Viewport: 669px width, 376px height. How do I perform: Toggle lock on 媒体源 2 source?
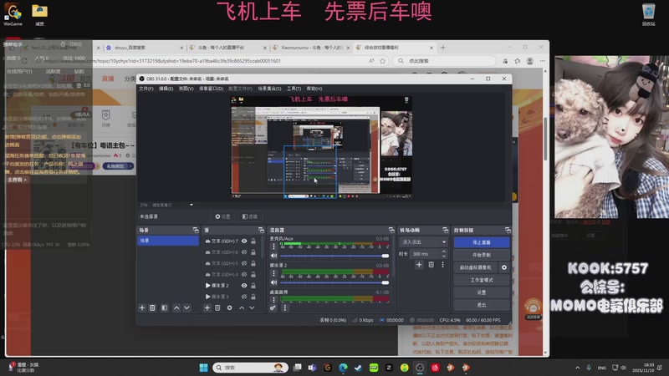point(253,285)
